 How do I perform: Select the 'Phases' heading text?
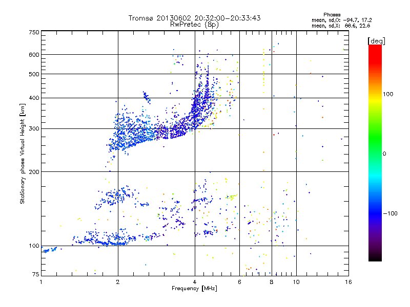332,15
